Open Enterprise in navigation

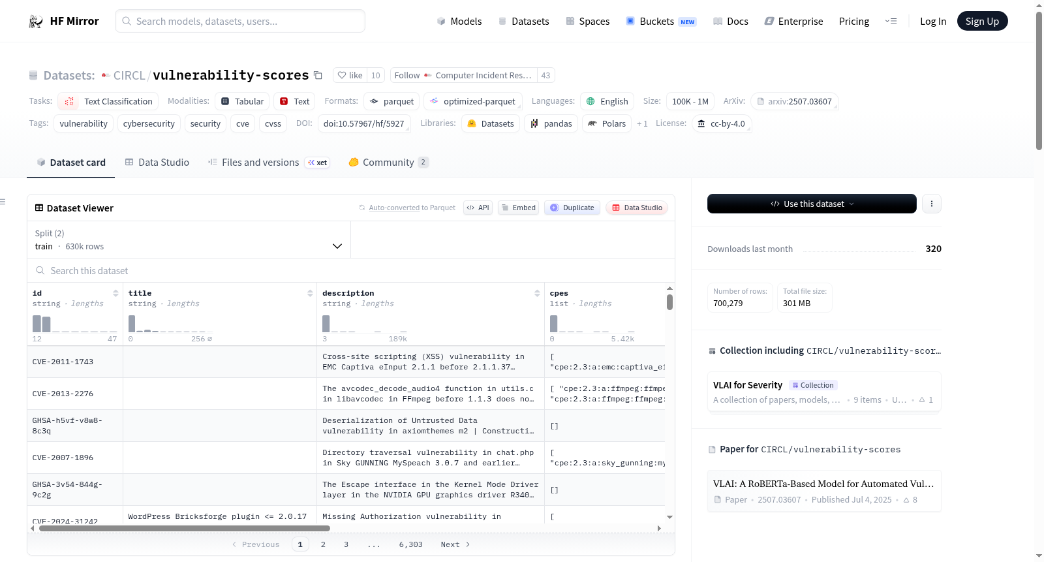(x=793, y=22)
